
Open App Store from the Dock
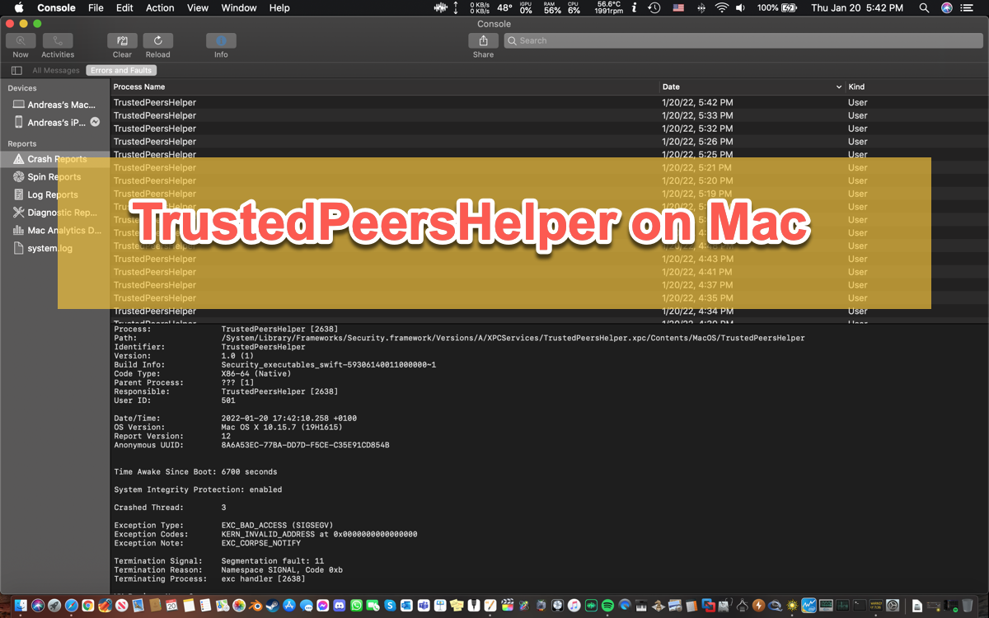coord(290,606)
